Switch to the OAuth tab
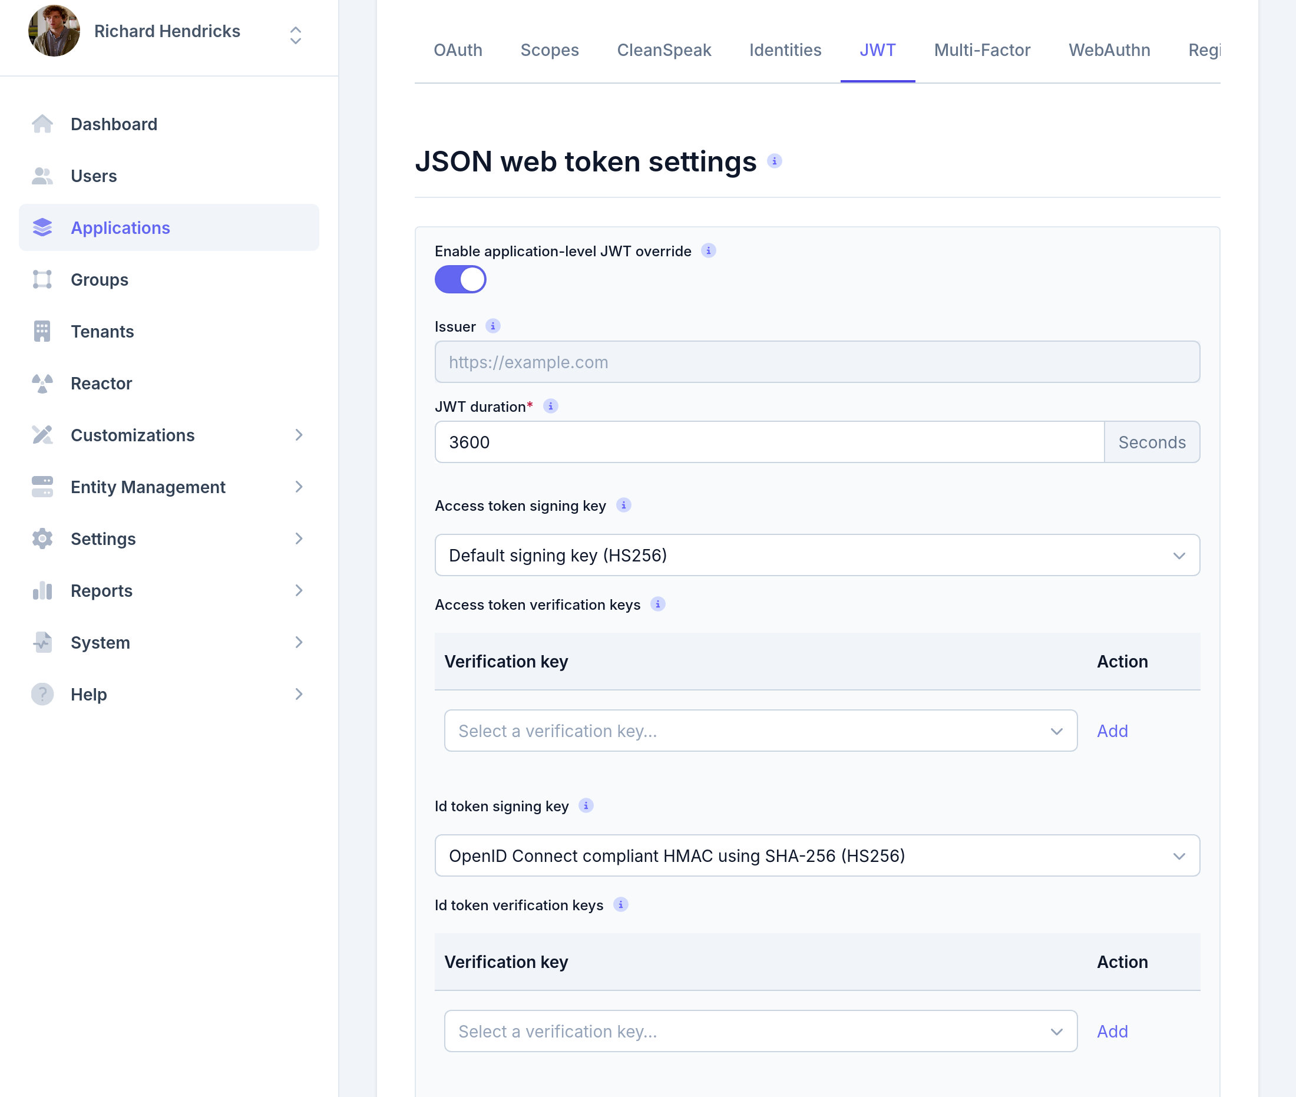 (x=458, y=49)
